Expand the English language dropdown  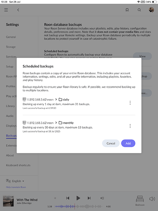tap(18, 181)
